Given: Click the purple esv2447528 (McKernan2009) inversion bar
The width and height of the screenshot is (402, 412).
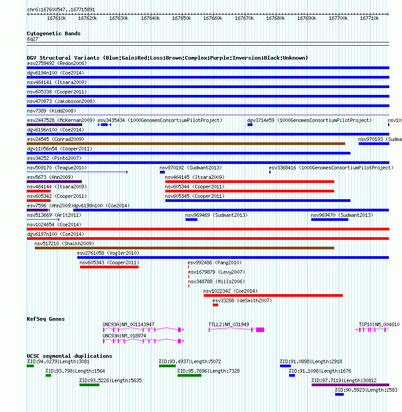Looking at the screenshot, I should 54,125.
